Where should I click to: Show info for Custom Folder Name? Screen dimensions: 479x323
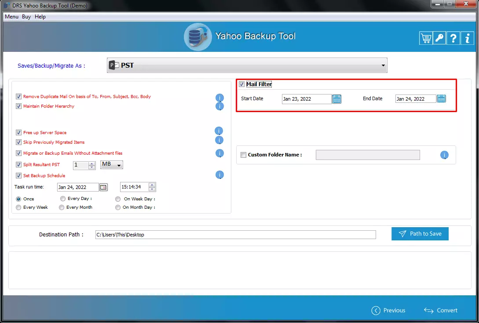click(x=444, y=155)
